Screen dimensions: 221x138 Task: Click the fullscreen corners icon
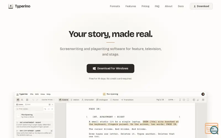(188, 100)
